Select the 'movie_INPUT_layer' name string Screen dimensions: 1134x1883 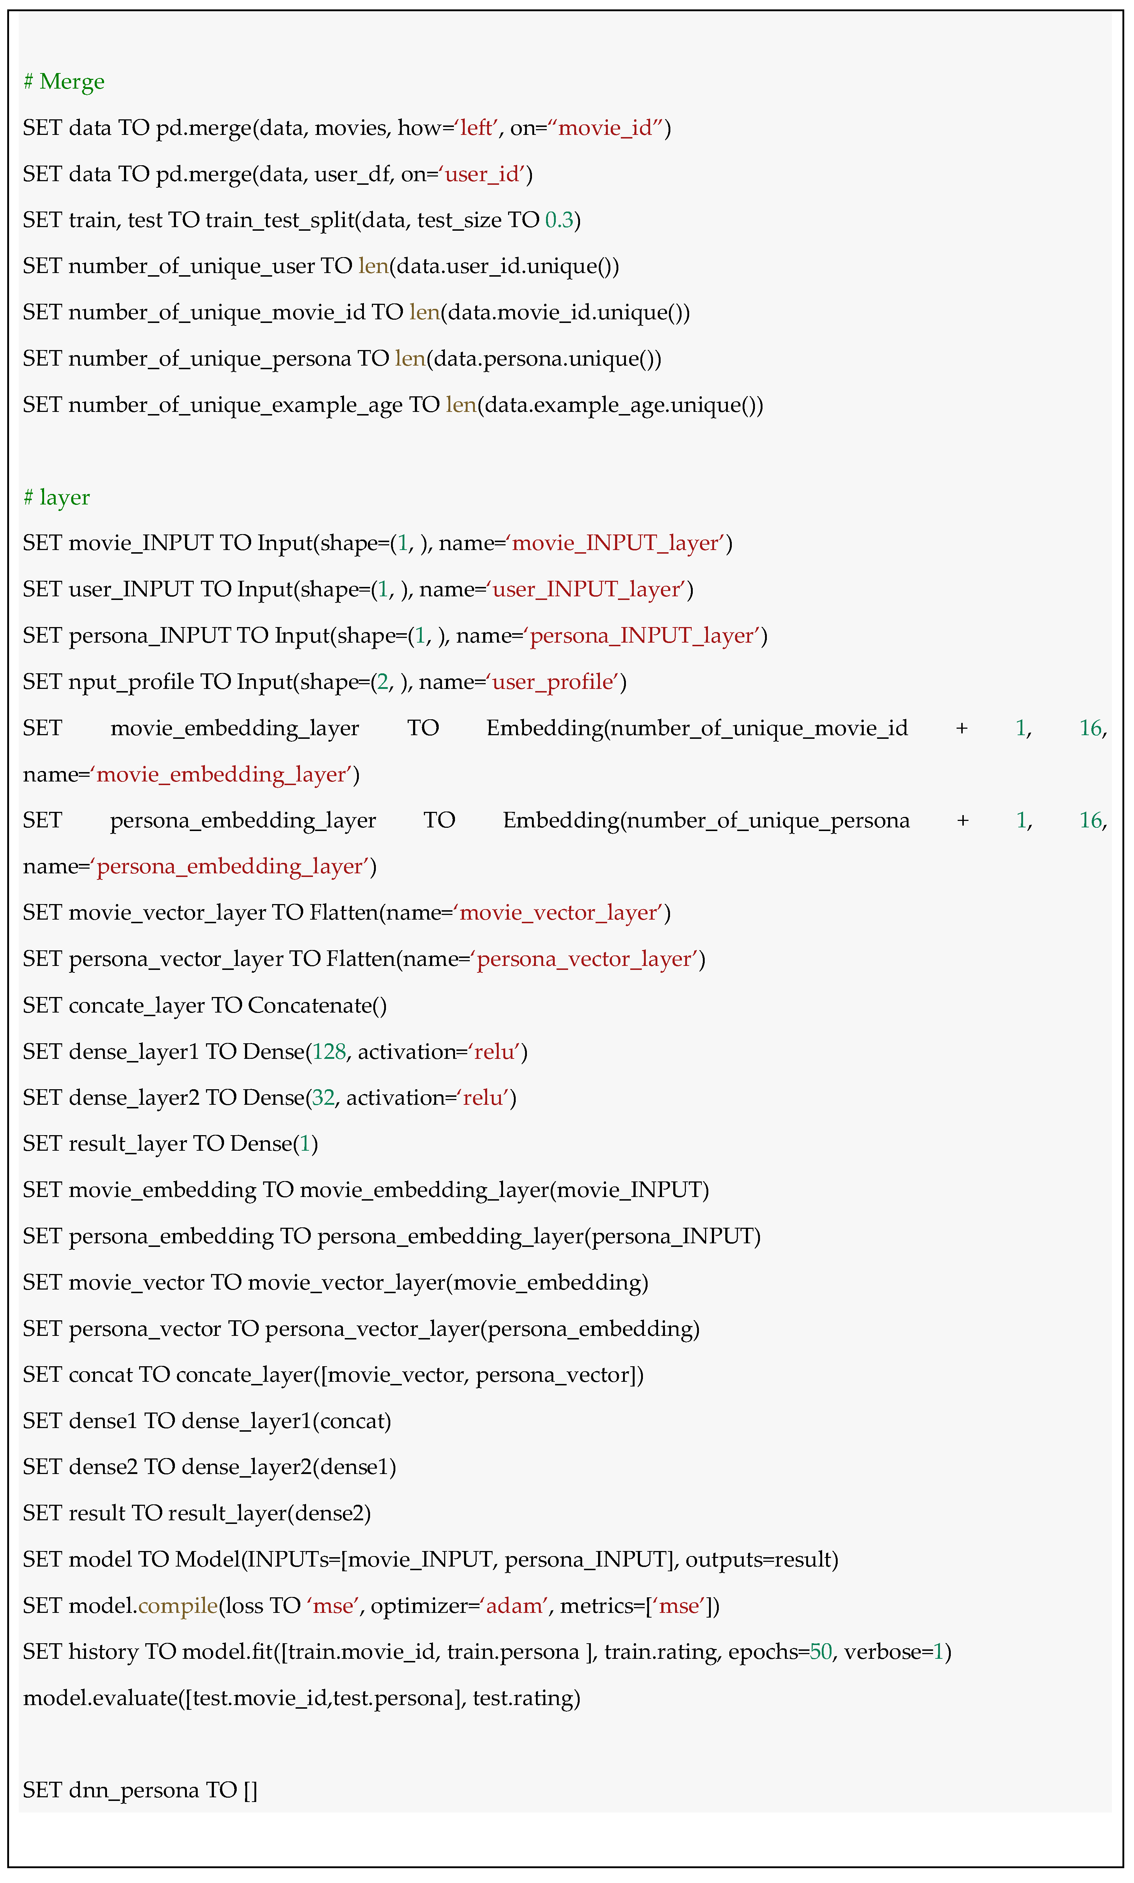coord(619,544)
